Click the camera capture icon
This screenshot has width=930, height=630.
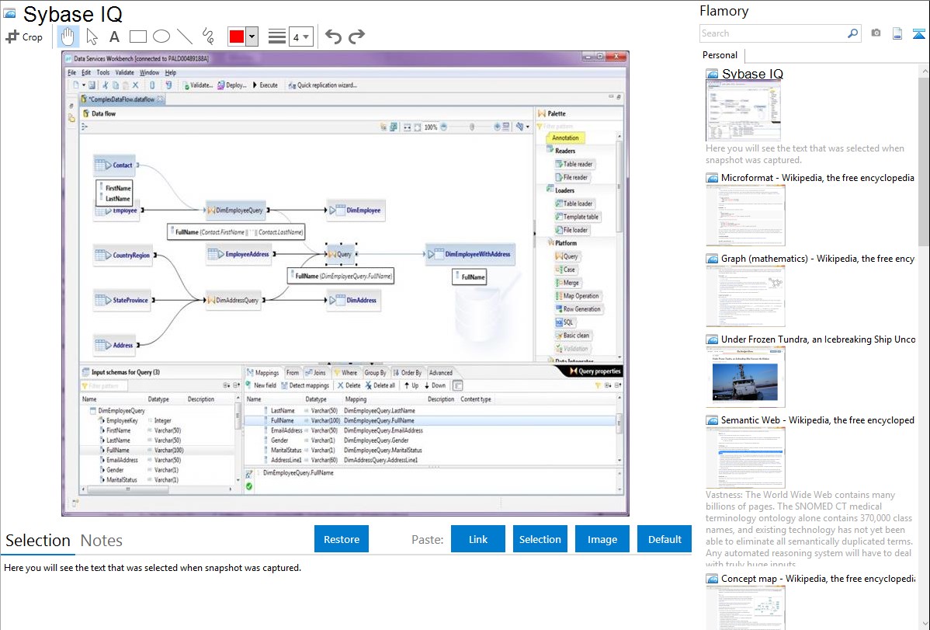click(x=876, y=33)
